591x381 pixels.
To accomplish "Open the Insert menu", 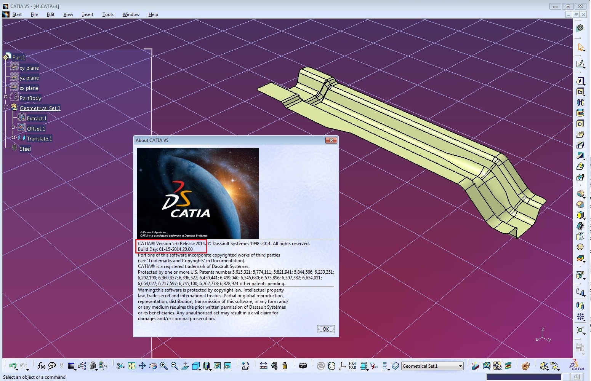I will point(88,14).
